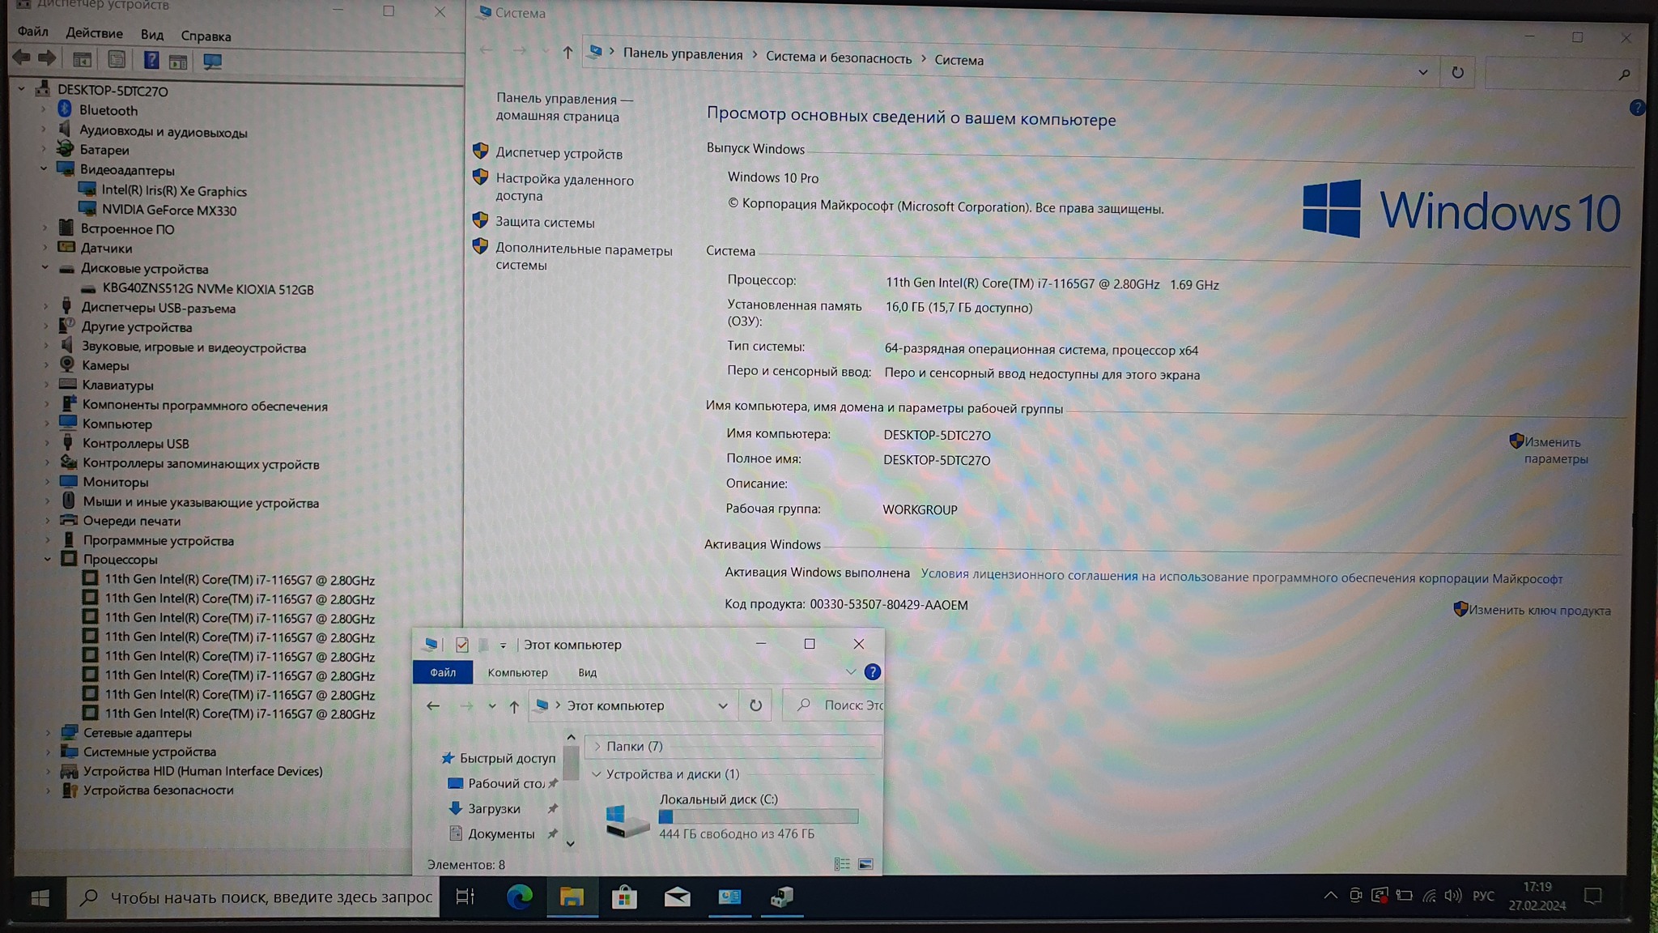Viewport: 1658px width, 933px height.
Task: Click the Explorer search field
Action: pyautogui.click(x=842, y=705)
